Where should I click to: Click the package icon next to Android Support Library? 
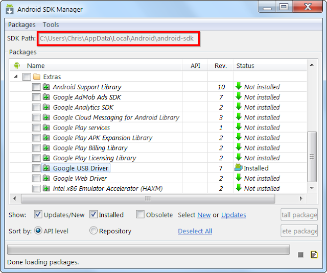(46, 87)
